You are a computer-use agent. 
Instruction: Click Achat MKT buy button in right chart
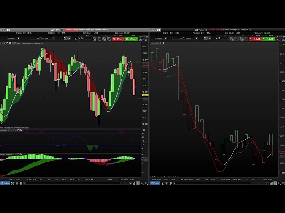(x=269, y=39)
